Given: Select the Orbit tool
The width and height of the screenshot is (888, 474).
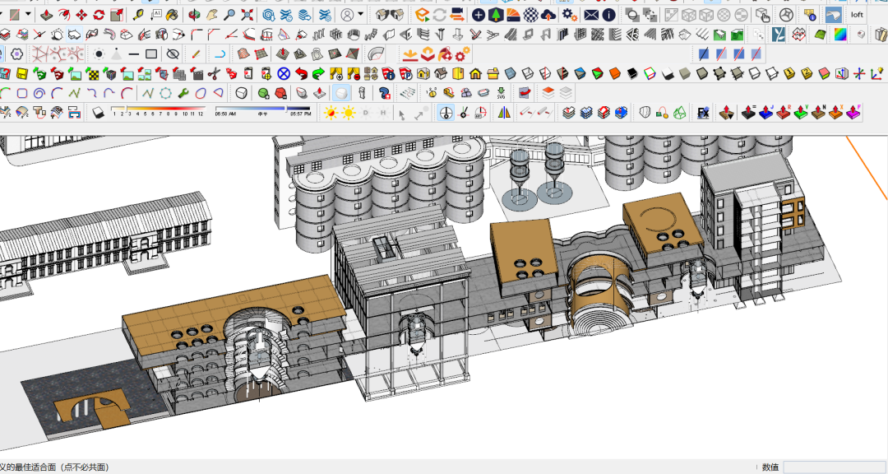Looking at the screenshot, I should click(x=194, y=15).
